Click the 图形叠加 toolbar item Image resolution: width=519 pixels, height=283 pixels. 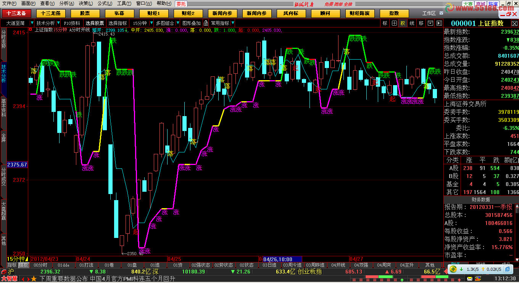click(x=192, y=23)
